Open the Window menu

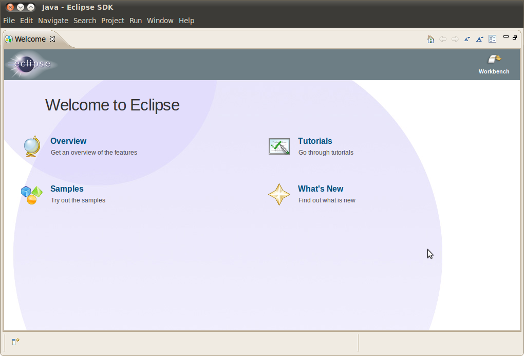tap(160, 21)
